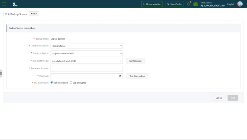The width and height of the screenshot is (247, 140).
Task: Click the green wallet icon
Action: tap(196, 4)
